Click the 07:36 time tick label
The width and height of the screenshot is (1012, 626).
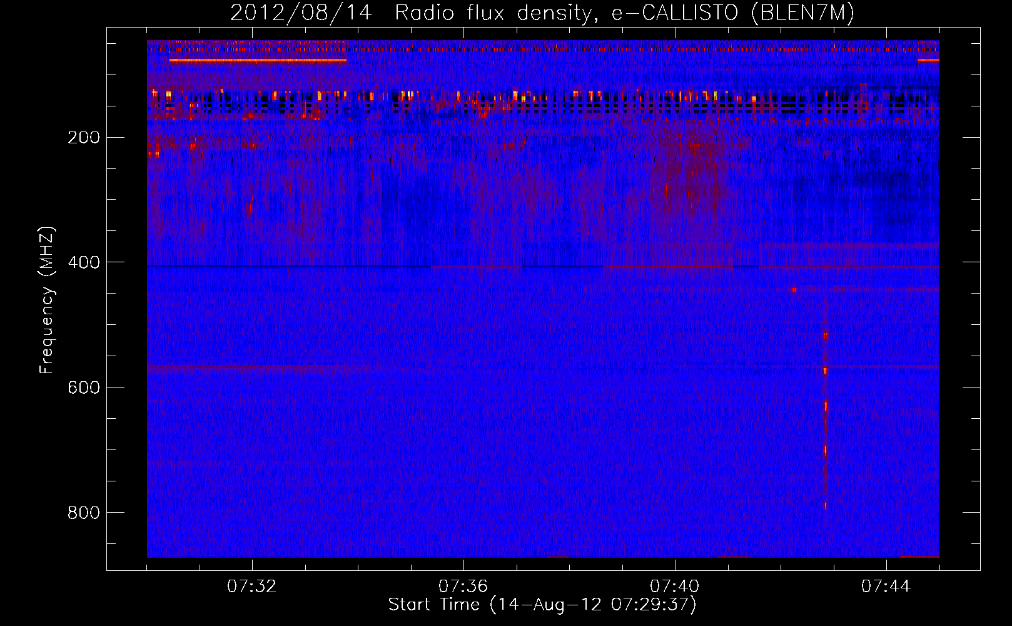[463, 587]
